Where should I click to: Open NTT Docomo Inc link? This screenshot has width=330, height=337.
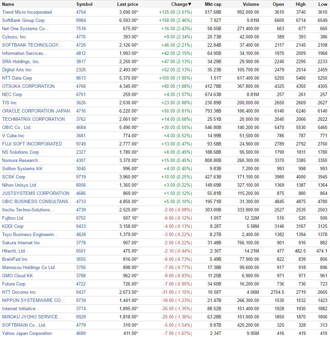19,292
